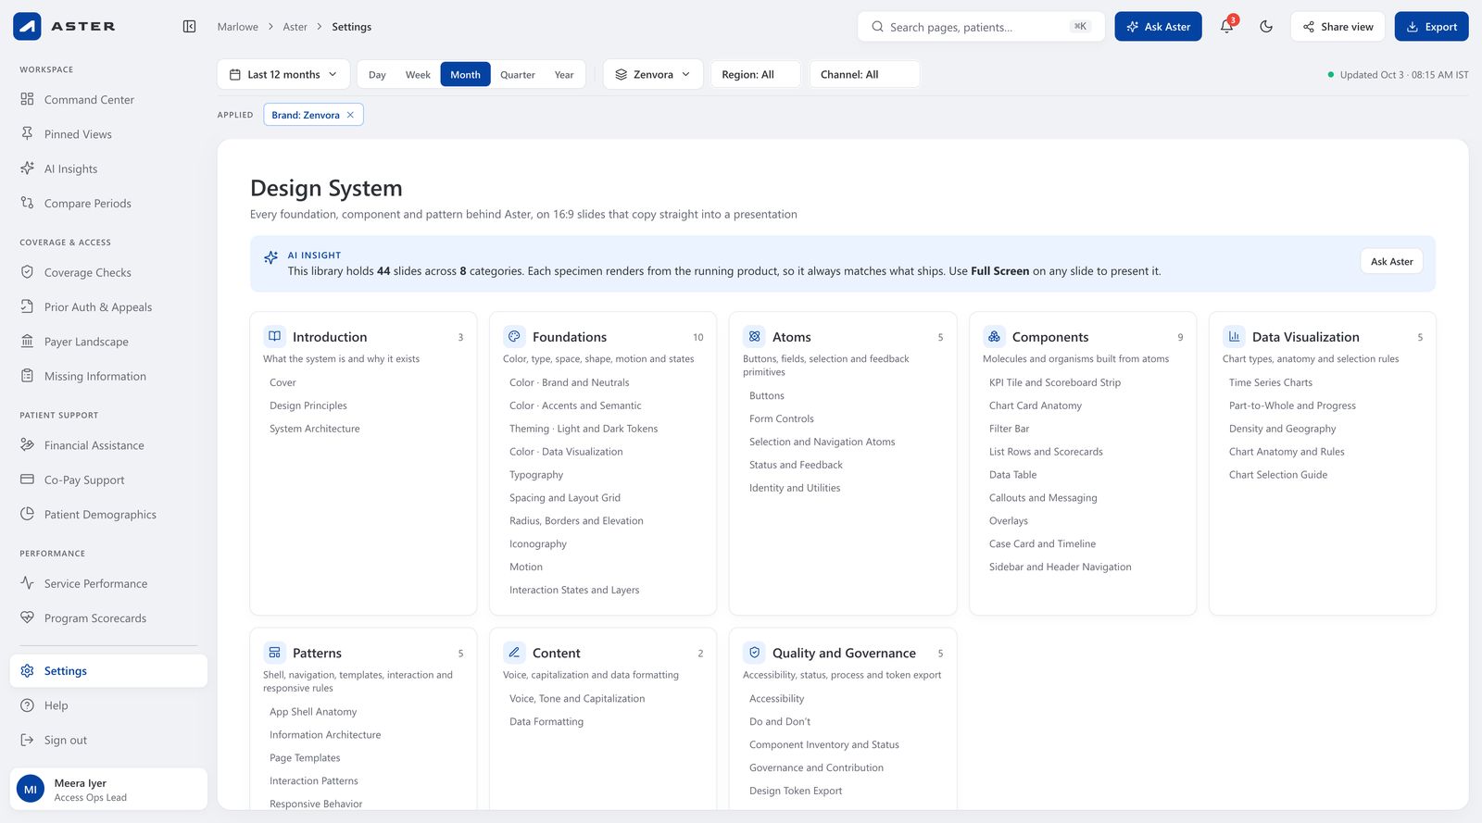Select the Day granularity option
The image size is (1482, 823).
click(377, 75)
